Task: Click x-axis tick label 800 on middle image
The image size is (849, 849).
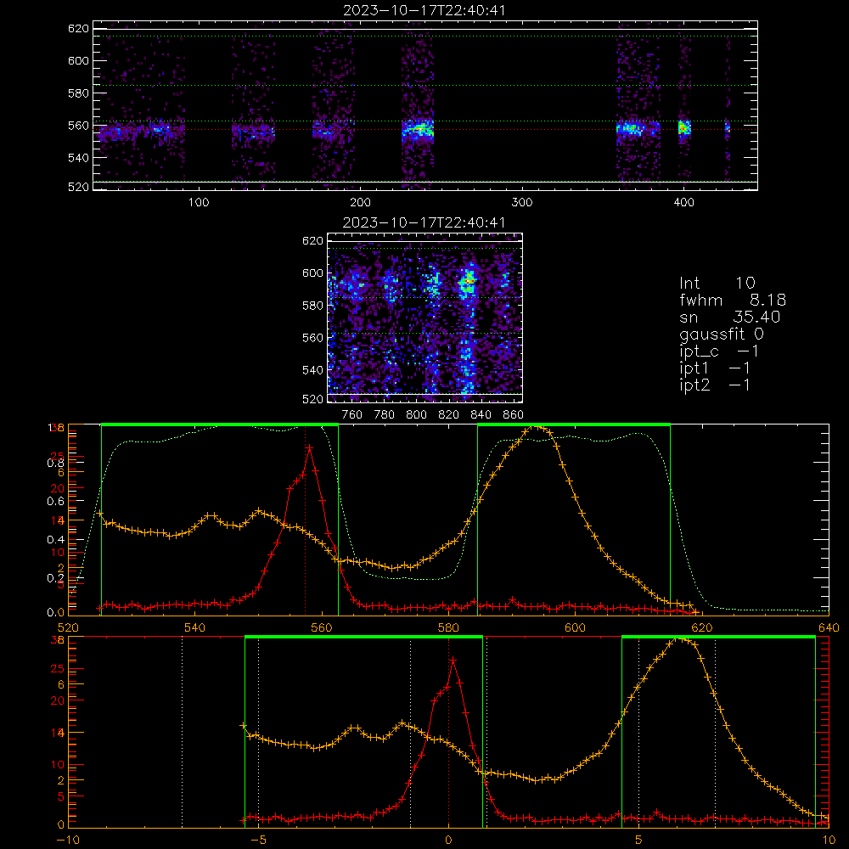Action: 416,415
